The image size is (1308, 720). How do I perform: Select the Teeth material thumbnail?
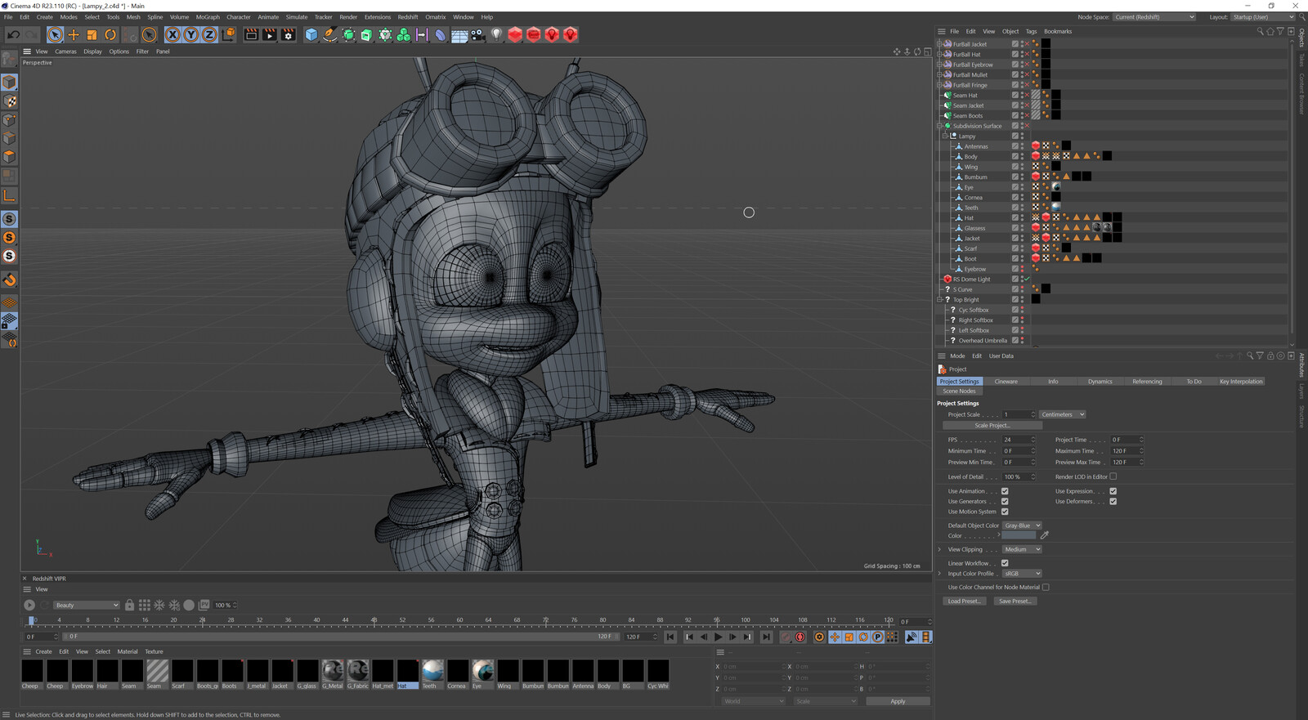[432, 671]
